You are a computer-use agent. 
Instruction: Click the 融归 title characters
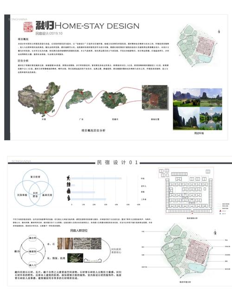coord(45,26)
